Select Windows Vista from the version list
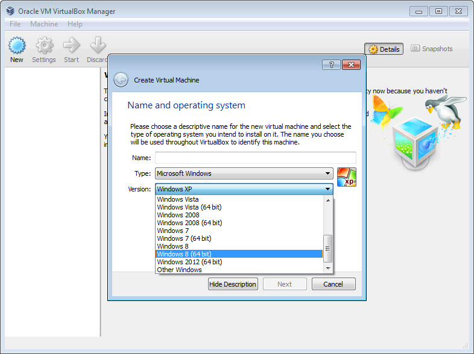 [239, 199]
